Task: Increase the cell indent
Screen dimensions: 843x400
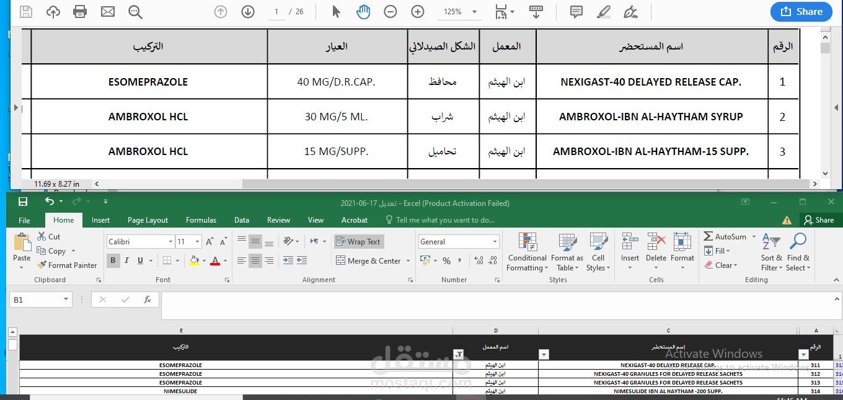Action: [x=302, y=261]
